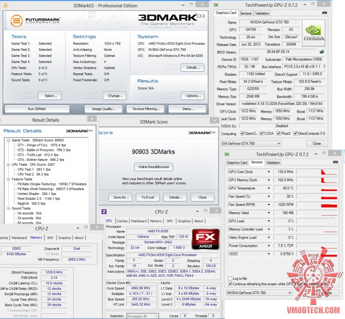Collapse the Feature Tests tree node
The image size is (345, 319).
pos(8,179)
